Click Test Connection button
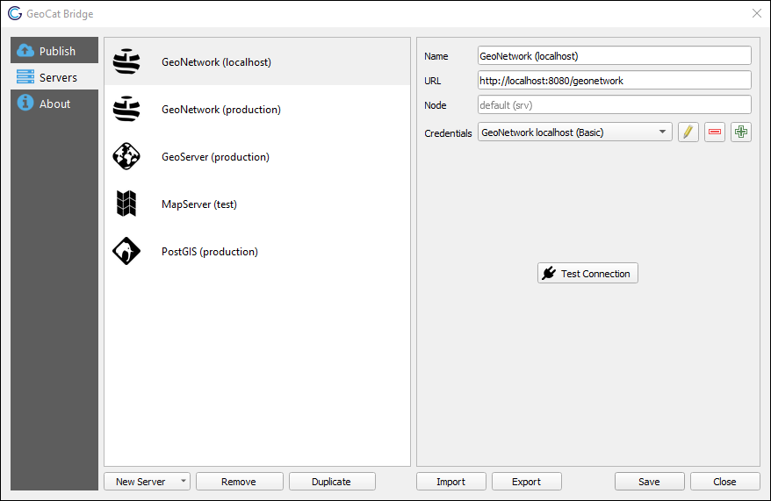This screenshot has width=771, height=501. click(x=587, y=273)
